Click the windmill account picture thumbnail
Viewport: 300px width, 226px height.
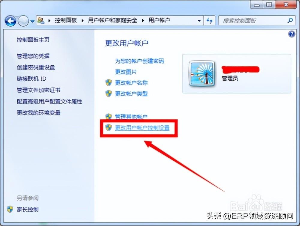tap(202, 74)
